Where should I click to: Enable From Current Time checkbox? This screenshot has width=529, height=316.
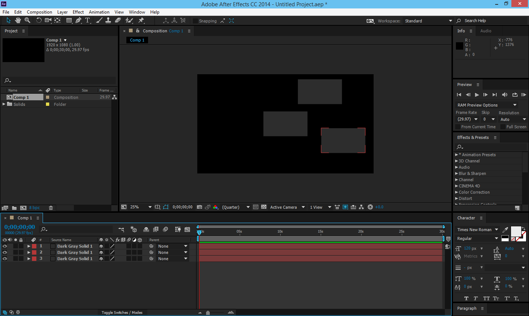458,127
